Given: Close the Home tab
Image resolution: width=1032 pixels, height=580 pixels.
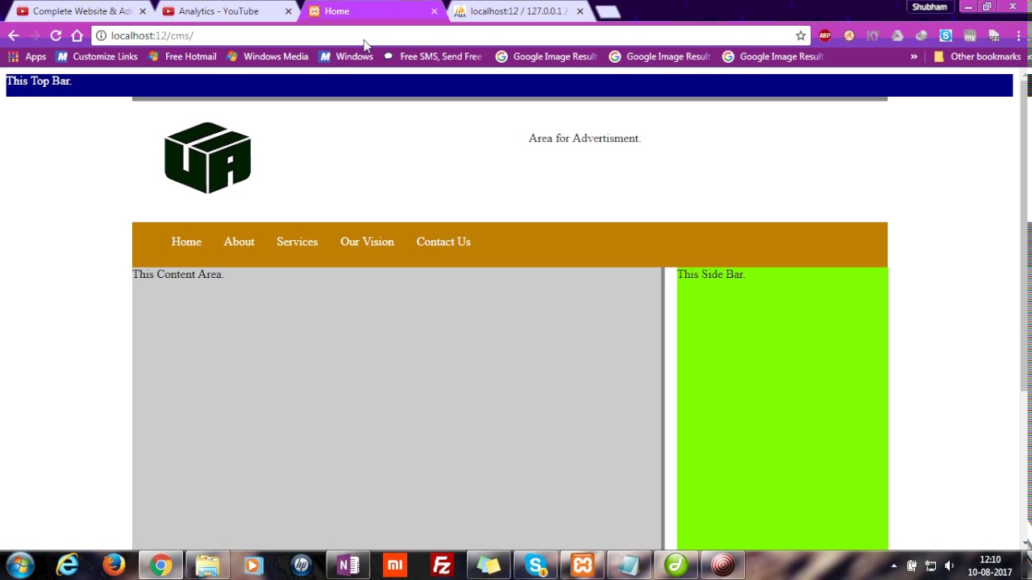Looking at the screenshot, I should pyautogui.click(x=434, y=11).
